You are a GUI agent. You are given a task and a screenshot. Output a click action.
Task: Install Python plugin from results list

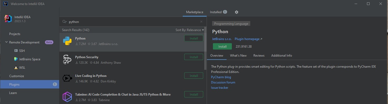[194, 38]
